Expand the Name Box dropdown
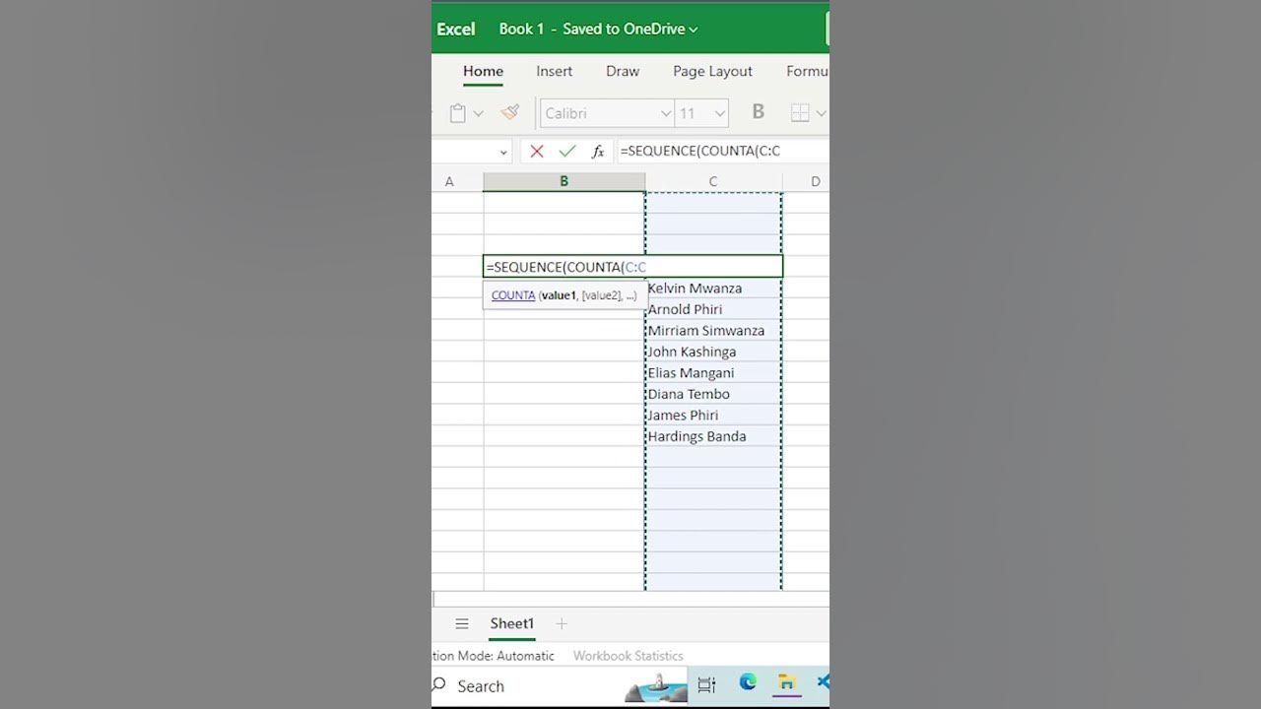This screenshot has width=1261, height=709. 503,152
